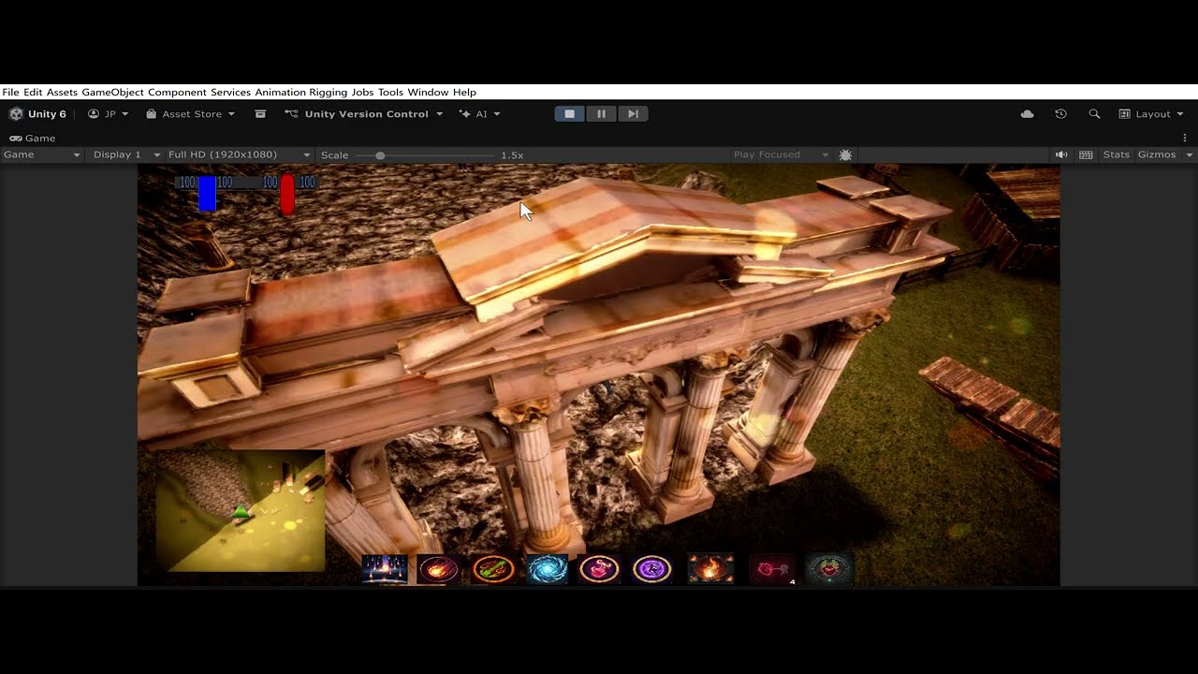Click the minimap in the game view
The image size is (1198, 674).
[x=241, y=510]
